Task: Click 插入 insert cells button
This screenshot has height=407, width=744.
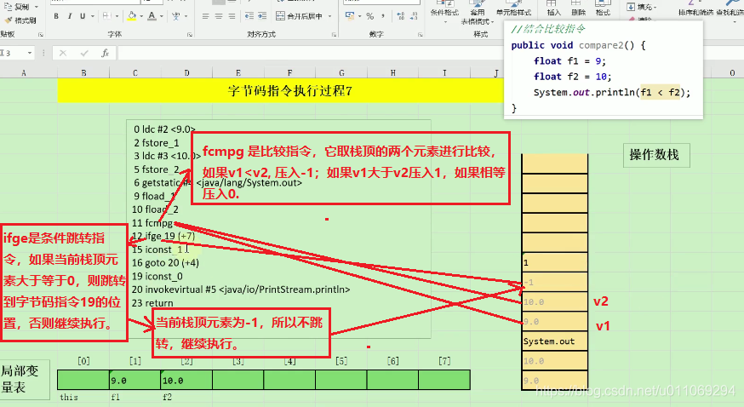Action: point(553,9)
